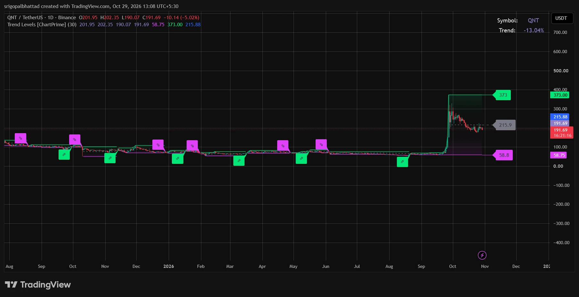
Task: Click the magenta downtrend marker near Aug 2025
Action: click(x=20, y=138)
